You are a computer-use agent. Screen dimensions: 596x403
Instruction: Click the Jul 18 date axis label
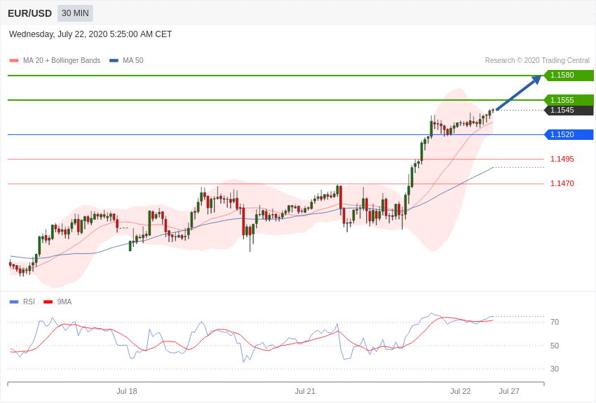click(127, 391)
